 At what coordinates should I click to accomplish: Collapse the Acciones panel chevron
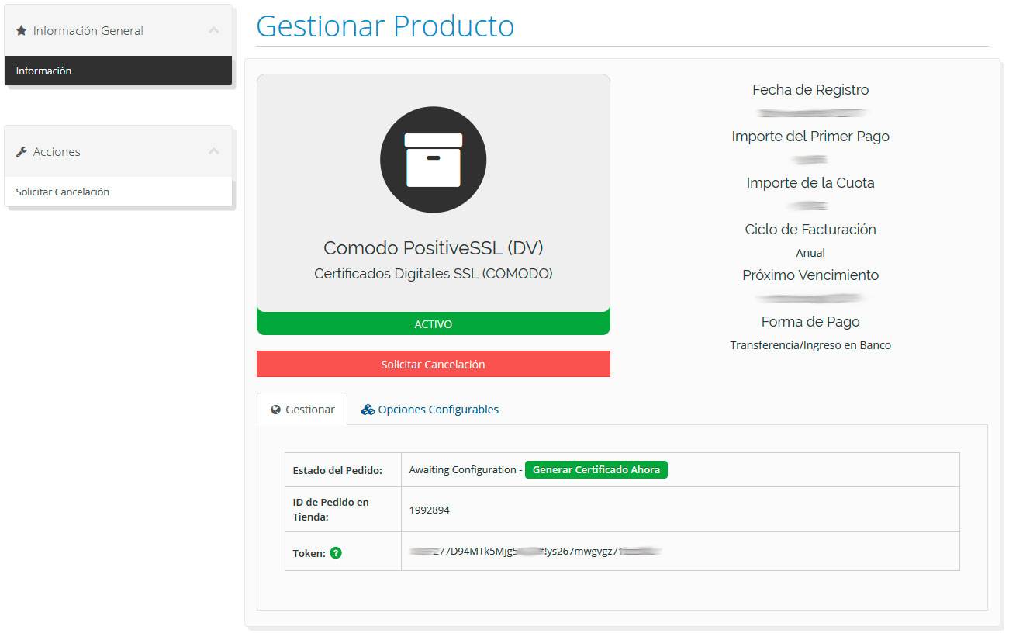pos(214,151)
